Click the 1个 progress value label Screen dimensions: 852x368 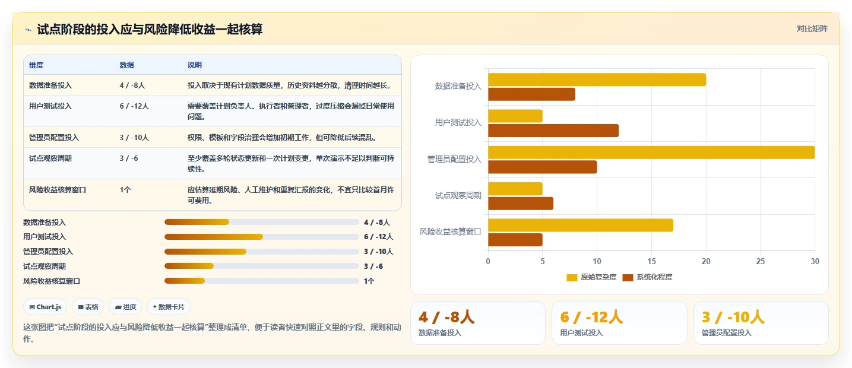(369, 281)
